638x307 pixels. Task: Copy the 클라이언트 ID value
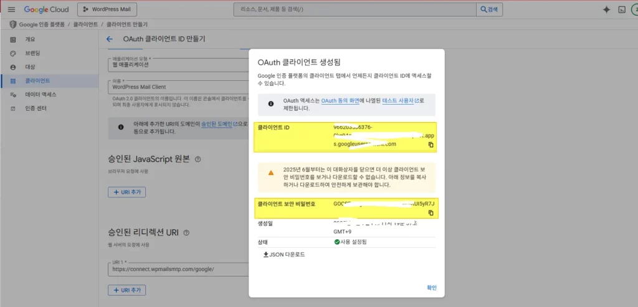(431, 144)
